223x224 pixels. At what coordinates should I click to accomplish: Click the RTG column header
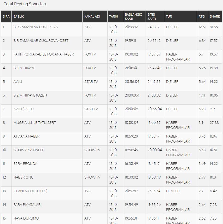pos(202,16)
